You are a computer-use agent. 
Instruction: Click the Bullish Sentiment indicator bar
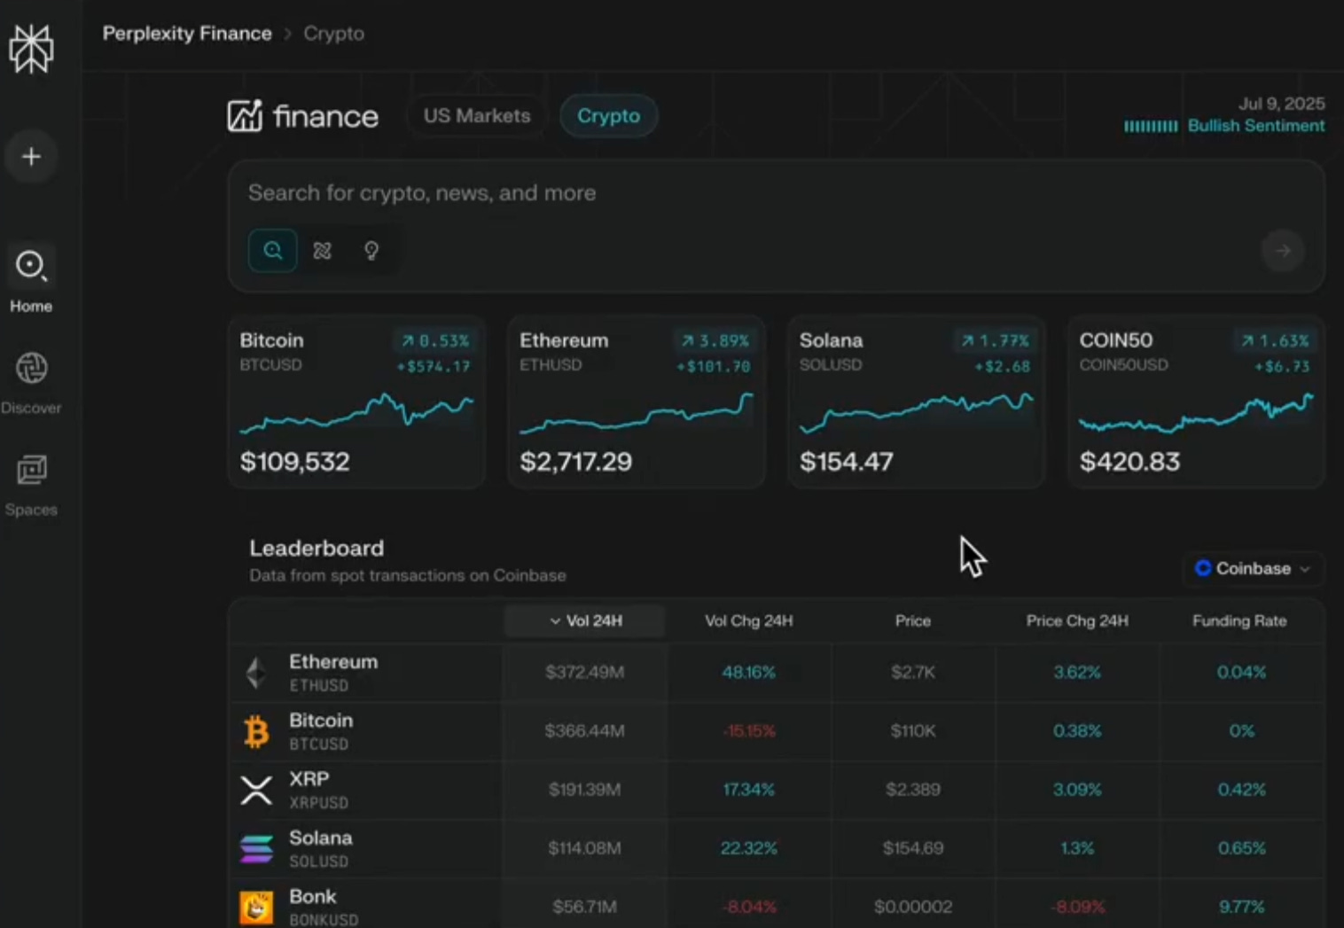[1151, 126]
